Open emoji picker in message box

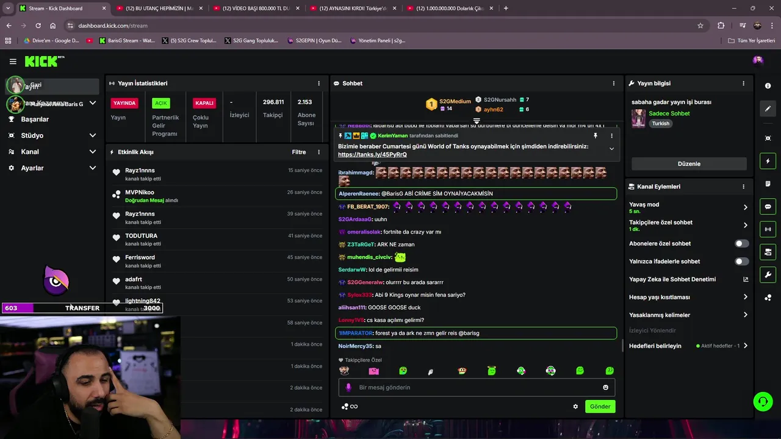(605, 387)
